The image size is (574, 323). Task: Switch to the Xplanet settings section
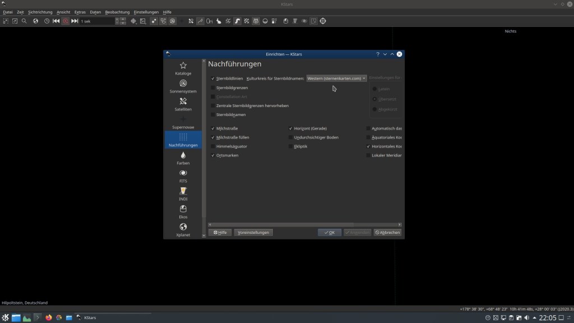pos(183,230)
